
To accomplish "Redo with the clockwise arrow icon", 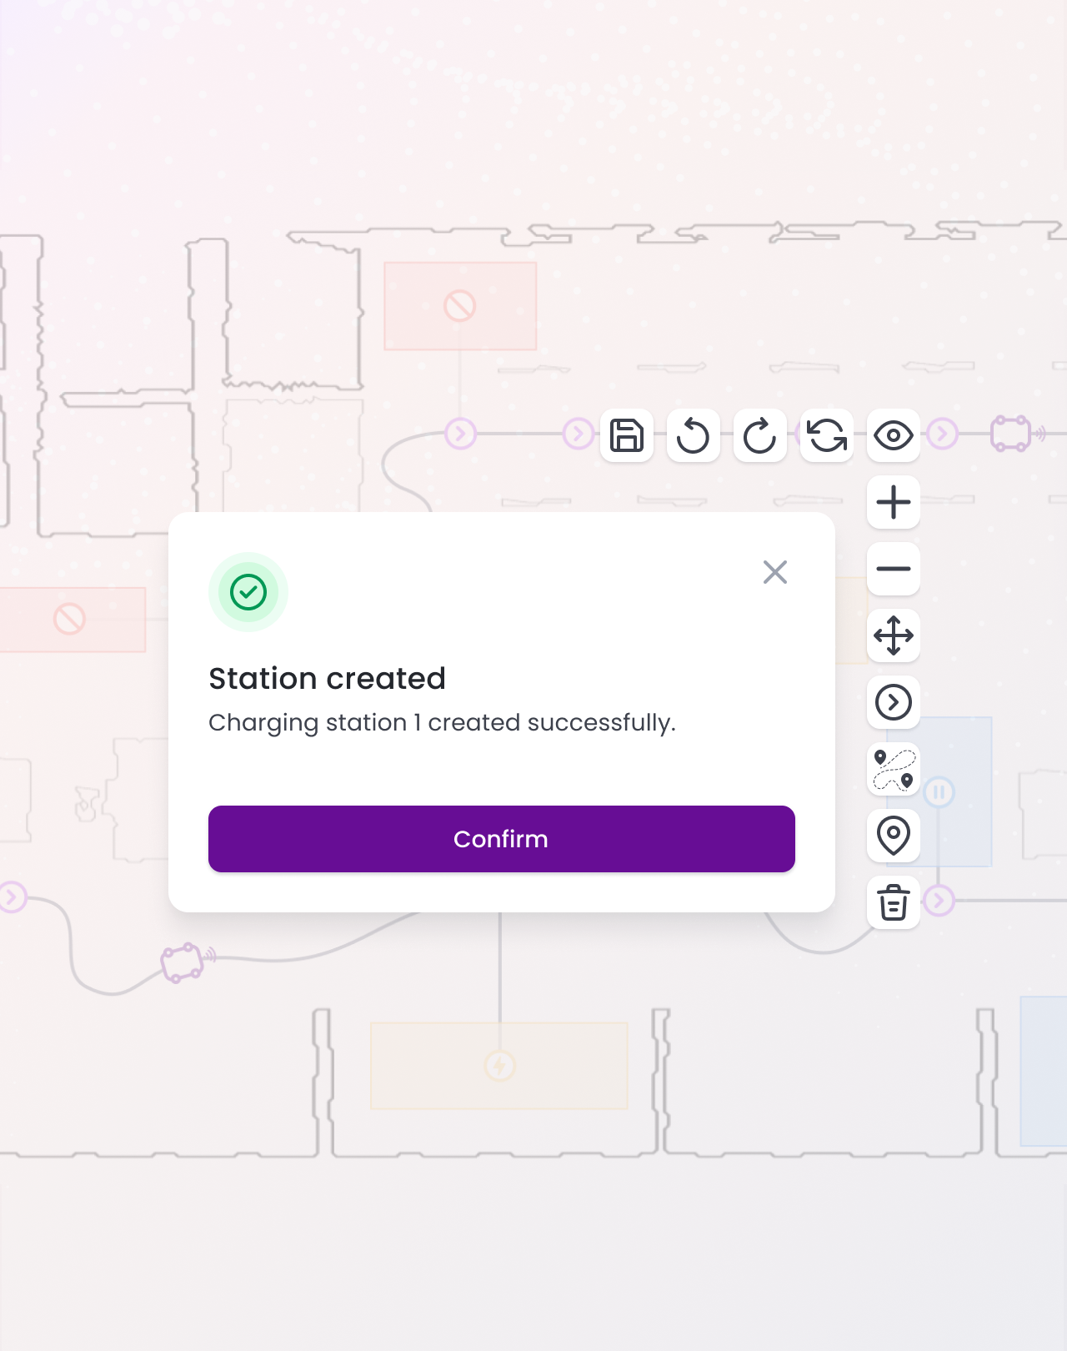I will [x=760, y=435].
